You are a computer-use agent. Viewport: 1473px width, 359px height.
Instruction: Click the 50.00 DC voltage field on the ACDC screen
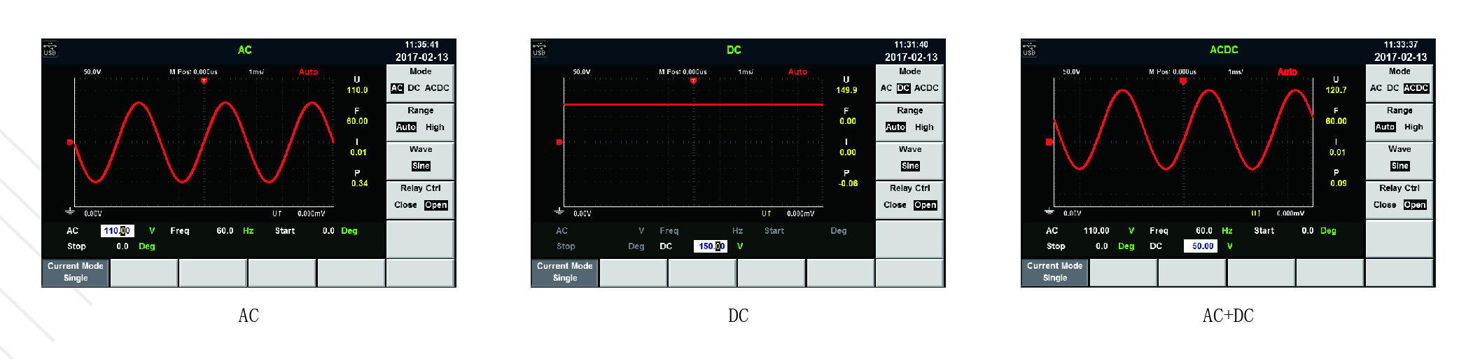point(1201,246)
